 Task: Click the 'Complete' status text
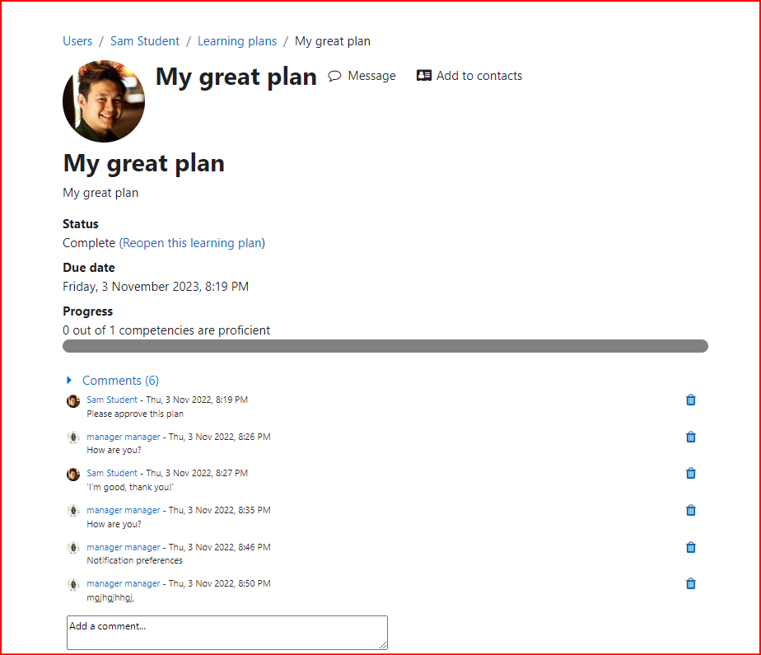tap(89, 243)
